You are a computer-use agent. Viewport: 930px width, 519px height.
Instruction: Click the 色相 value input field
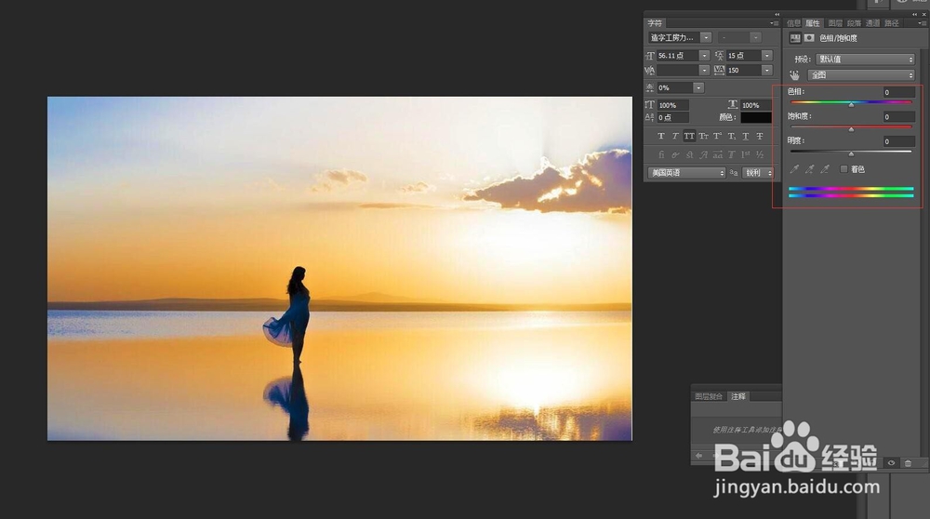(898, 92)
